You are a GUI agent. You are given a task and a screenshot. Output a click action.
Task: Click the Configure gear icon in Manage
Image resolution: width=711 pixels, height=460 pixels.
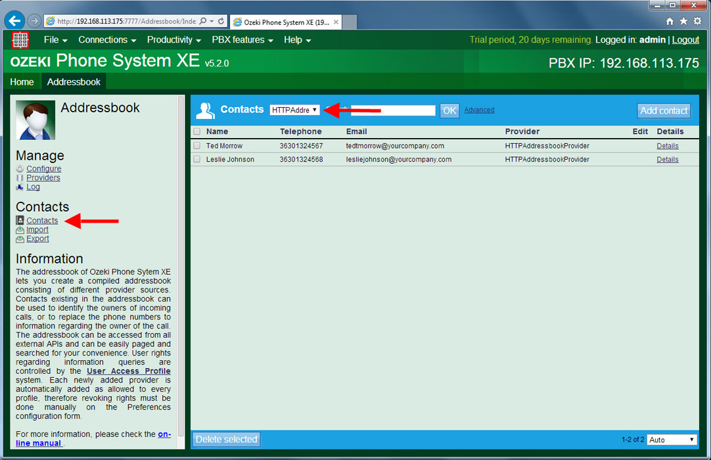20,169
